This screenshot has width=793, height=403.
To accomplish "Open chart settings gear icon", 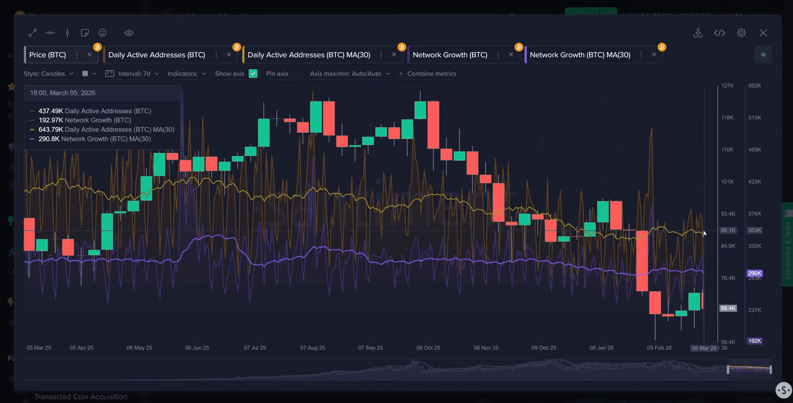I will click(741, 33).
